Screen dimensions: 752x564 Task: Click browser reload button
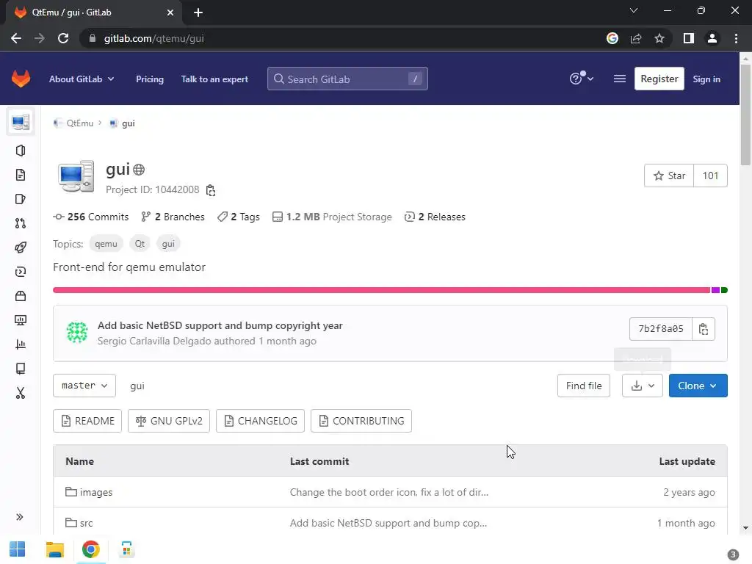coord(63,38)
